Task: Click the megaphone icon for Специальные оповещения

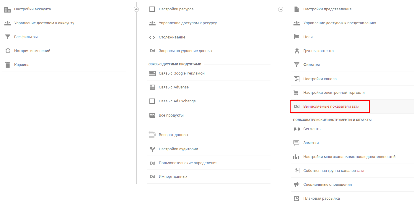Action: pos(296,185)
